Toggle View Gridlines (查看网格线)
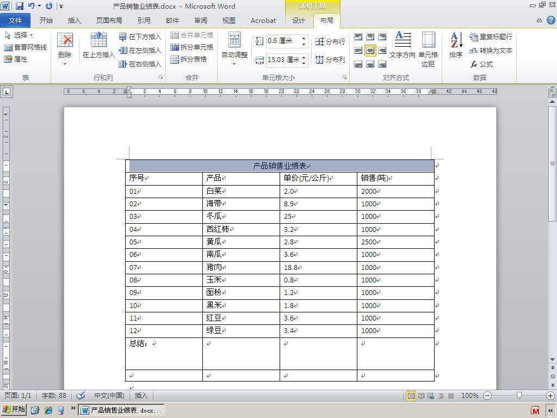 click(x=25, y=47)
